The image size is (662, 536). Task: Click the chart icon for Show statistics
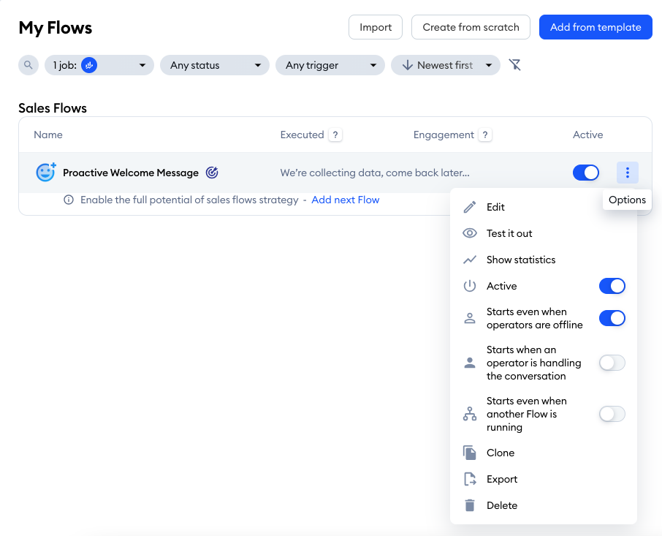point(470,260)
